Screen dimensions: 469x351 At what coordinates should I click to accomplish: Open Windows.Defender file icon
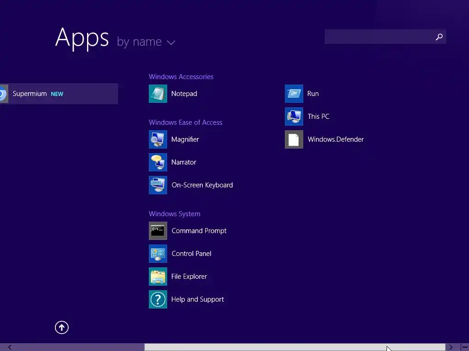click(x=294, y=139)
